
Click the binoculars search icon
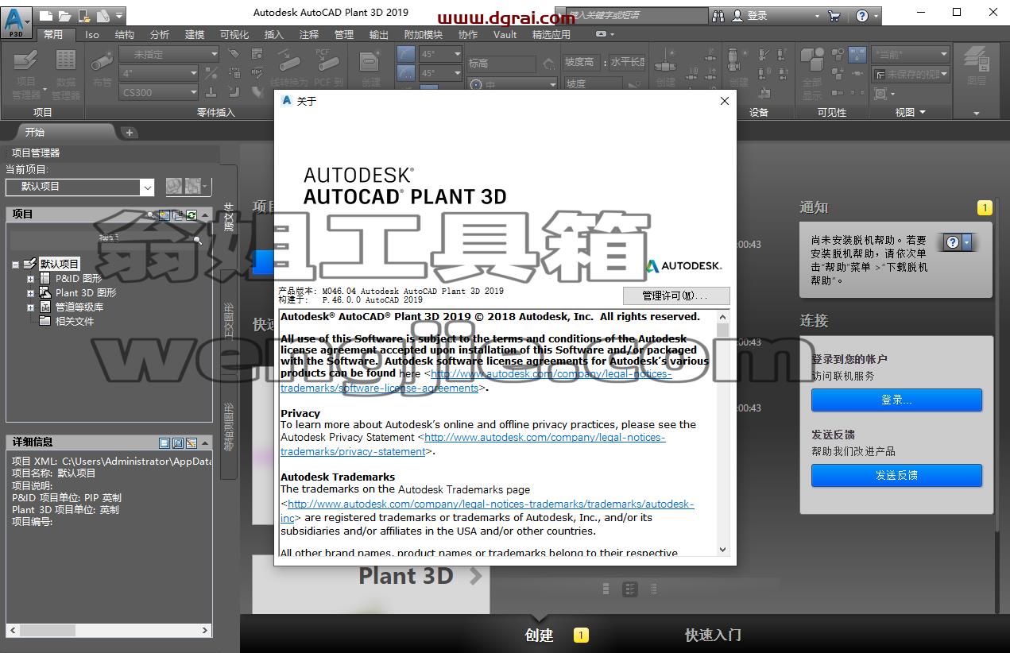tap(718, 15)
